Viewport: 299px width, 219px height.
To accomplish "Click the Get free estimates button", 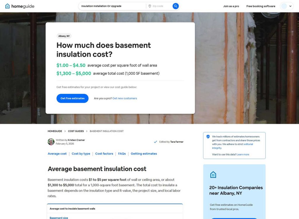I will [x=72, y=98].
